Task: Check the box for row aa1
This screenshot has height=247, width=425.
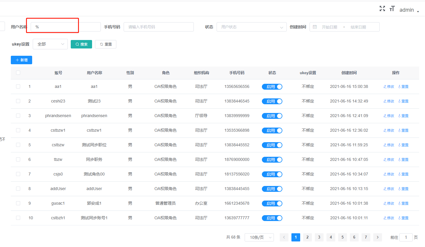Action: (18, 86)
